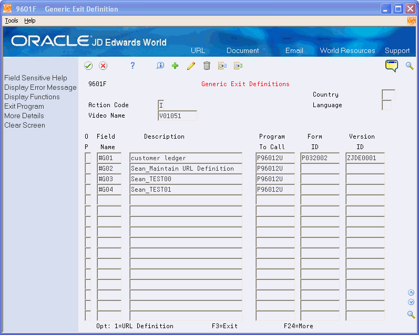The width and height of the screenshot is (419, 335).
Task: Open the Email header tab
Action: [x=294, y=50]
